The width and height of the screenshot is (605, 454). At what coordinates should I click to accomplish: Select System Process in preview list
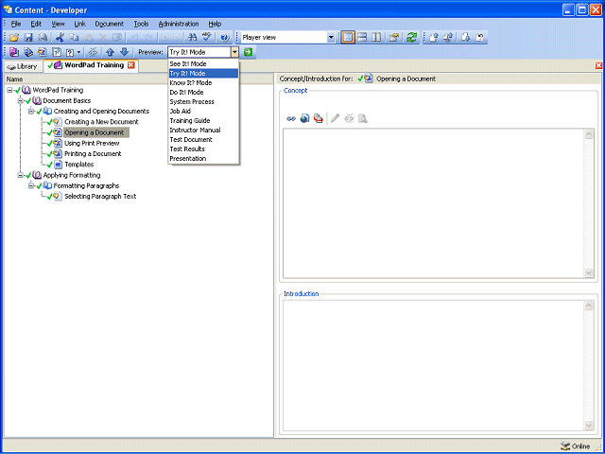[x=204, y=102]
